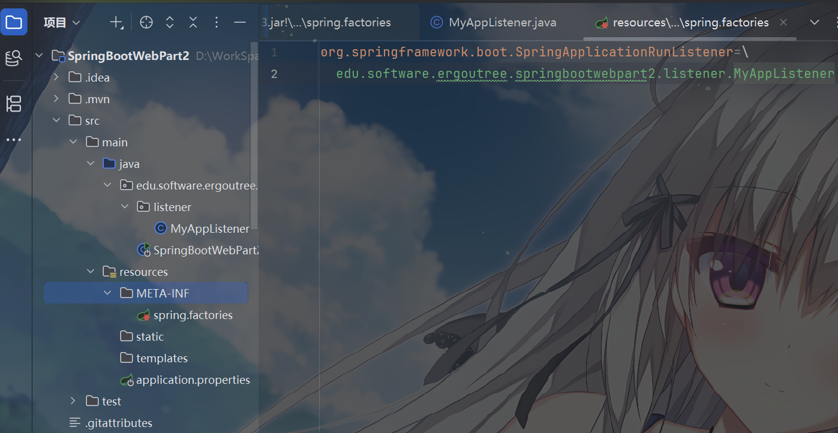The height and width of the screenshot is (433, 838).
Task: Close the resources spring.factories tab
Action: pos(783,23)
